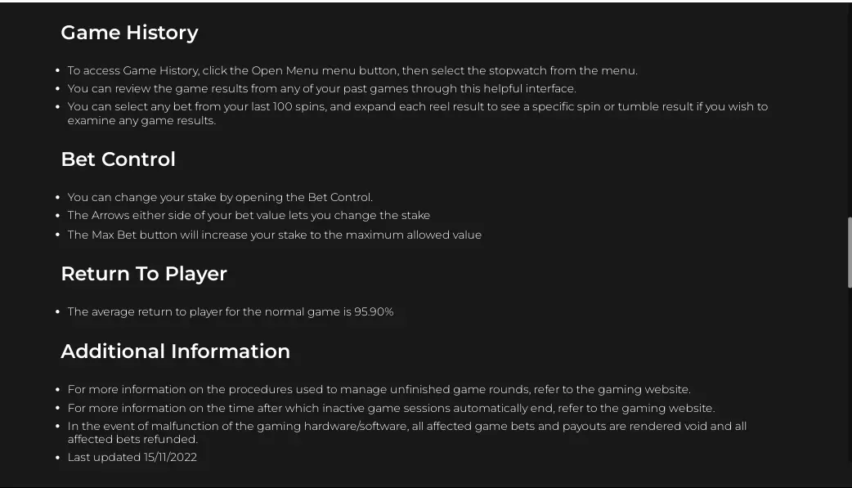The image size is (852, 488).
Task: Click the line about reviewing past game results
Action: 321,88
